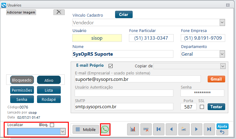Go to the next user record
Viewport: 236px width, 139px height.
[x=196, y=129]
